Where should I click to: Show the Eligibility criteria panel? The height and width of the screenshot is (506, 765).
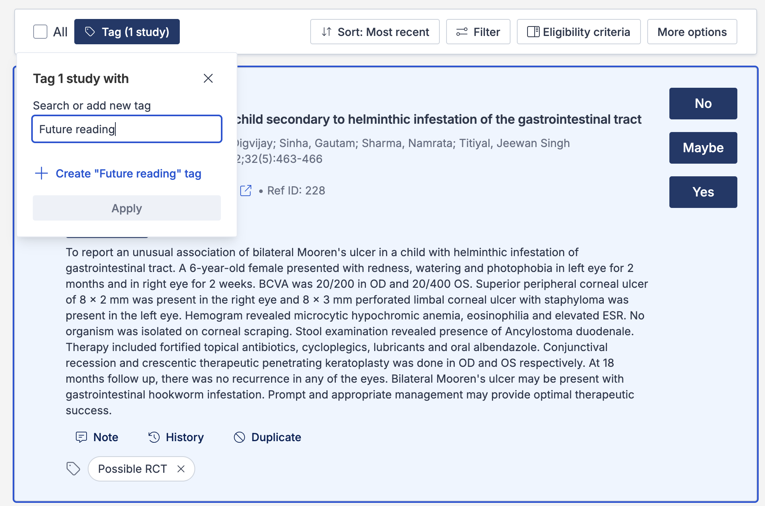(x=578, y=32)
